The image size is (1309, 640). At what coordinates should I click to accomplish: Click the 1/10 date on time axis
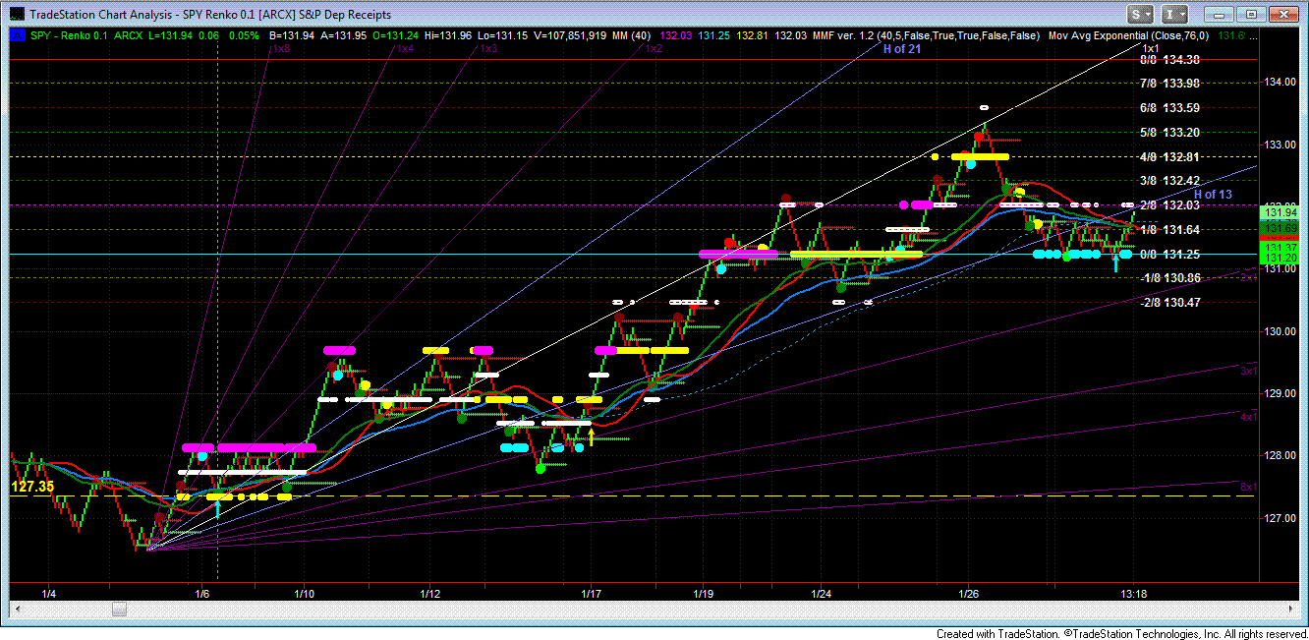click(x=304, y=594)
